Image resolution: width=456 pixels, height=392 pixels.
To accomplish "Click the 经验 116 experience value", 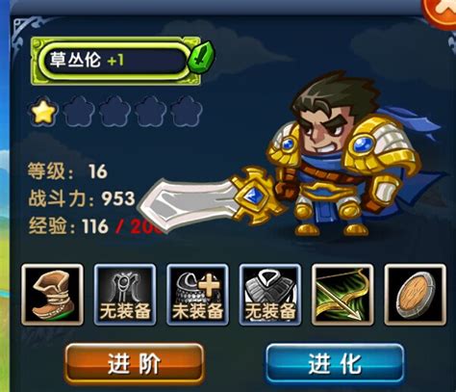I will pos(68,226).
